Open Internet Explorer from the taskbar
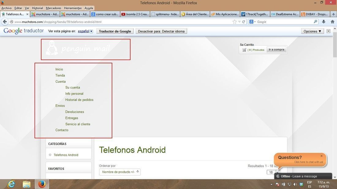The height and width of the screenshot is (189, 337). pyautogui.click(x=11, y=184)
